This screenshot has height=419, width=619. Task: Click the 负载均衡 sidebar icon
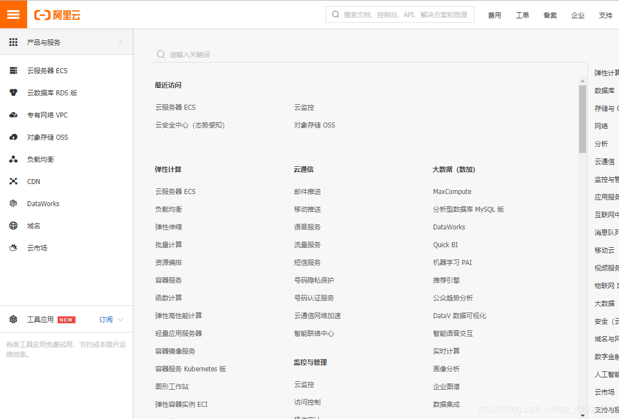click(x=13, y=159)
